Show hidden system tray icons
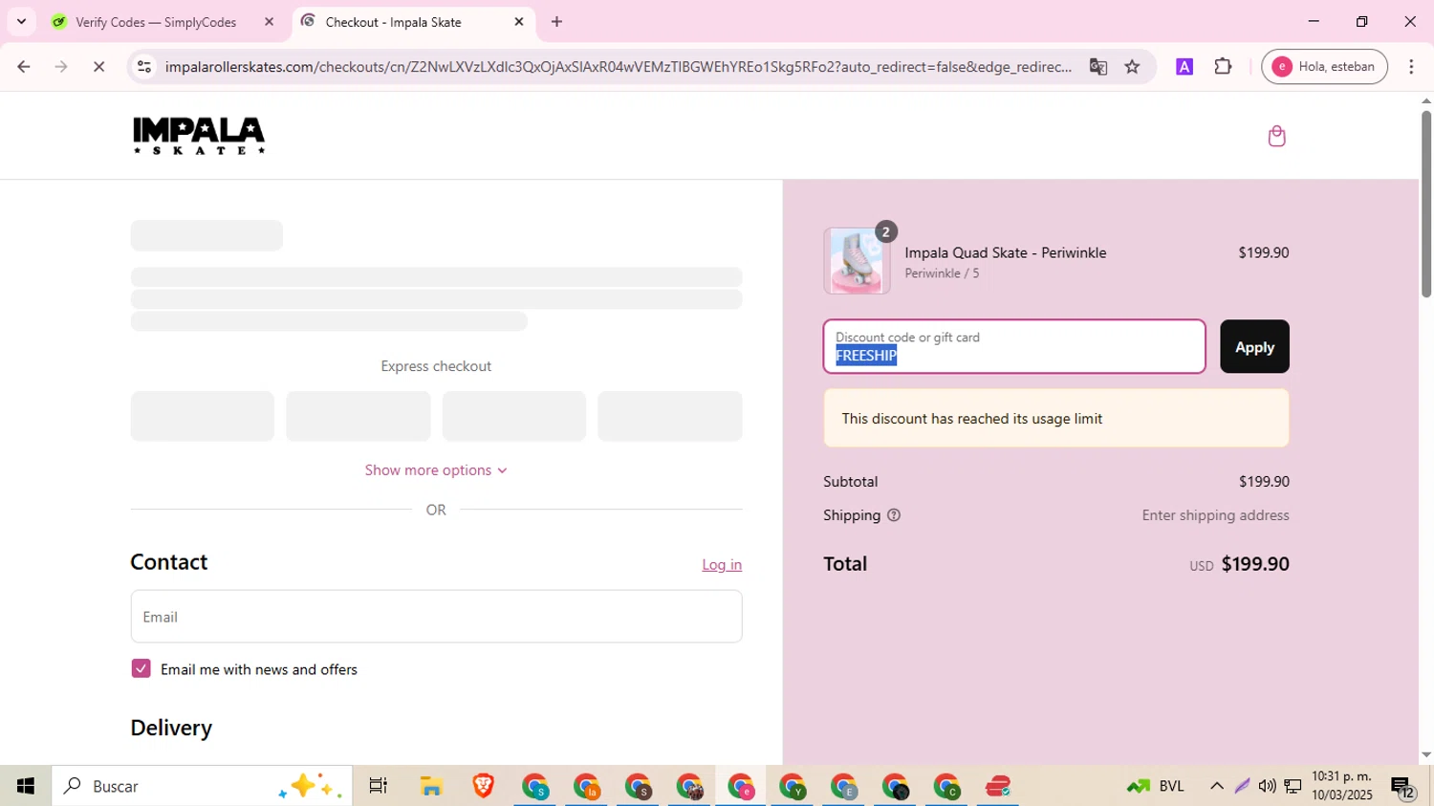 (x=1216, y=786)
